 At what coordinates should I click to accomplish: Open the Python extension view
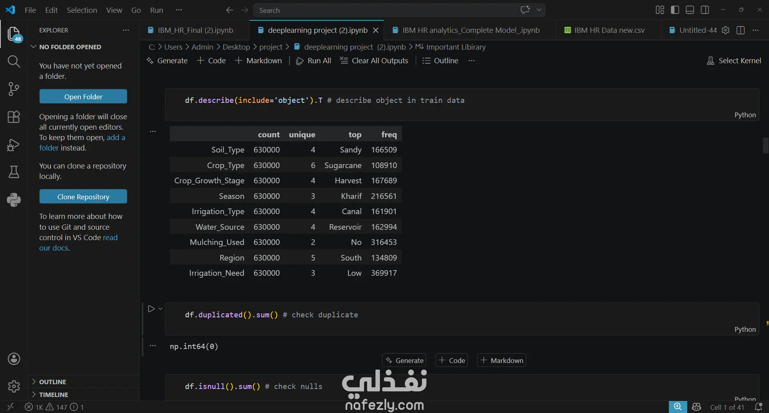tap(14, 200)
